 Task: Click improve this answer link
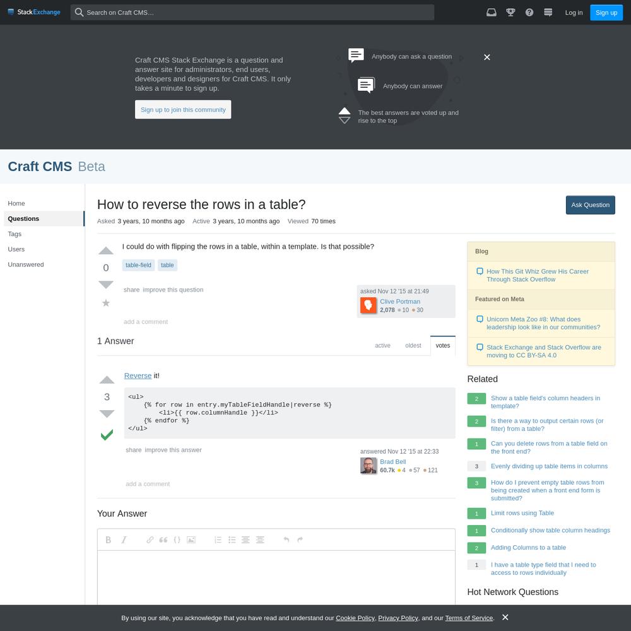(173, 450)
